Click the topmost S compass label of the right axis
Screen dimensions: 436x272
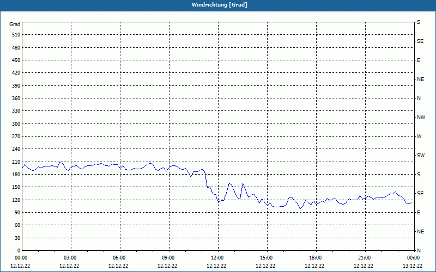(x=419, y=22)
